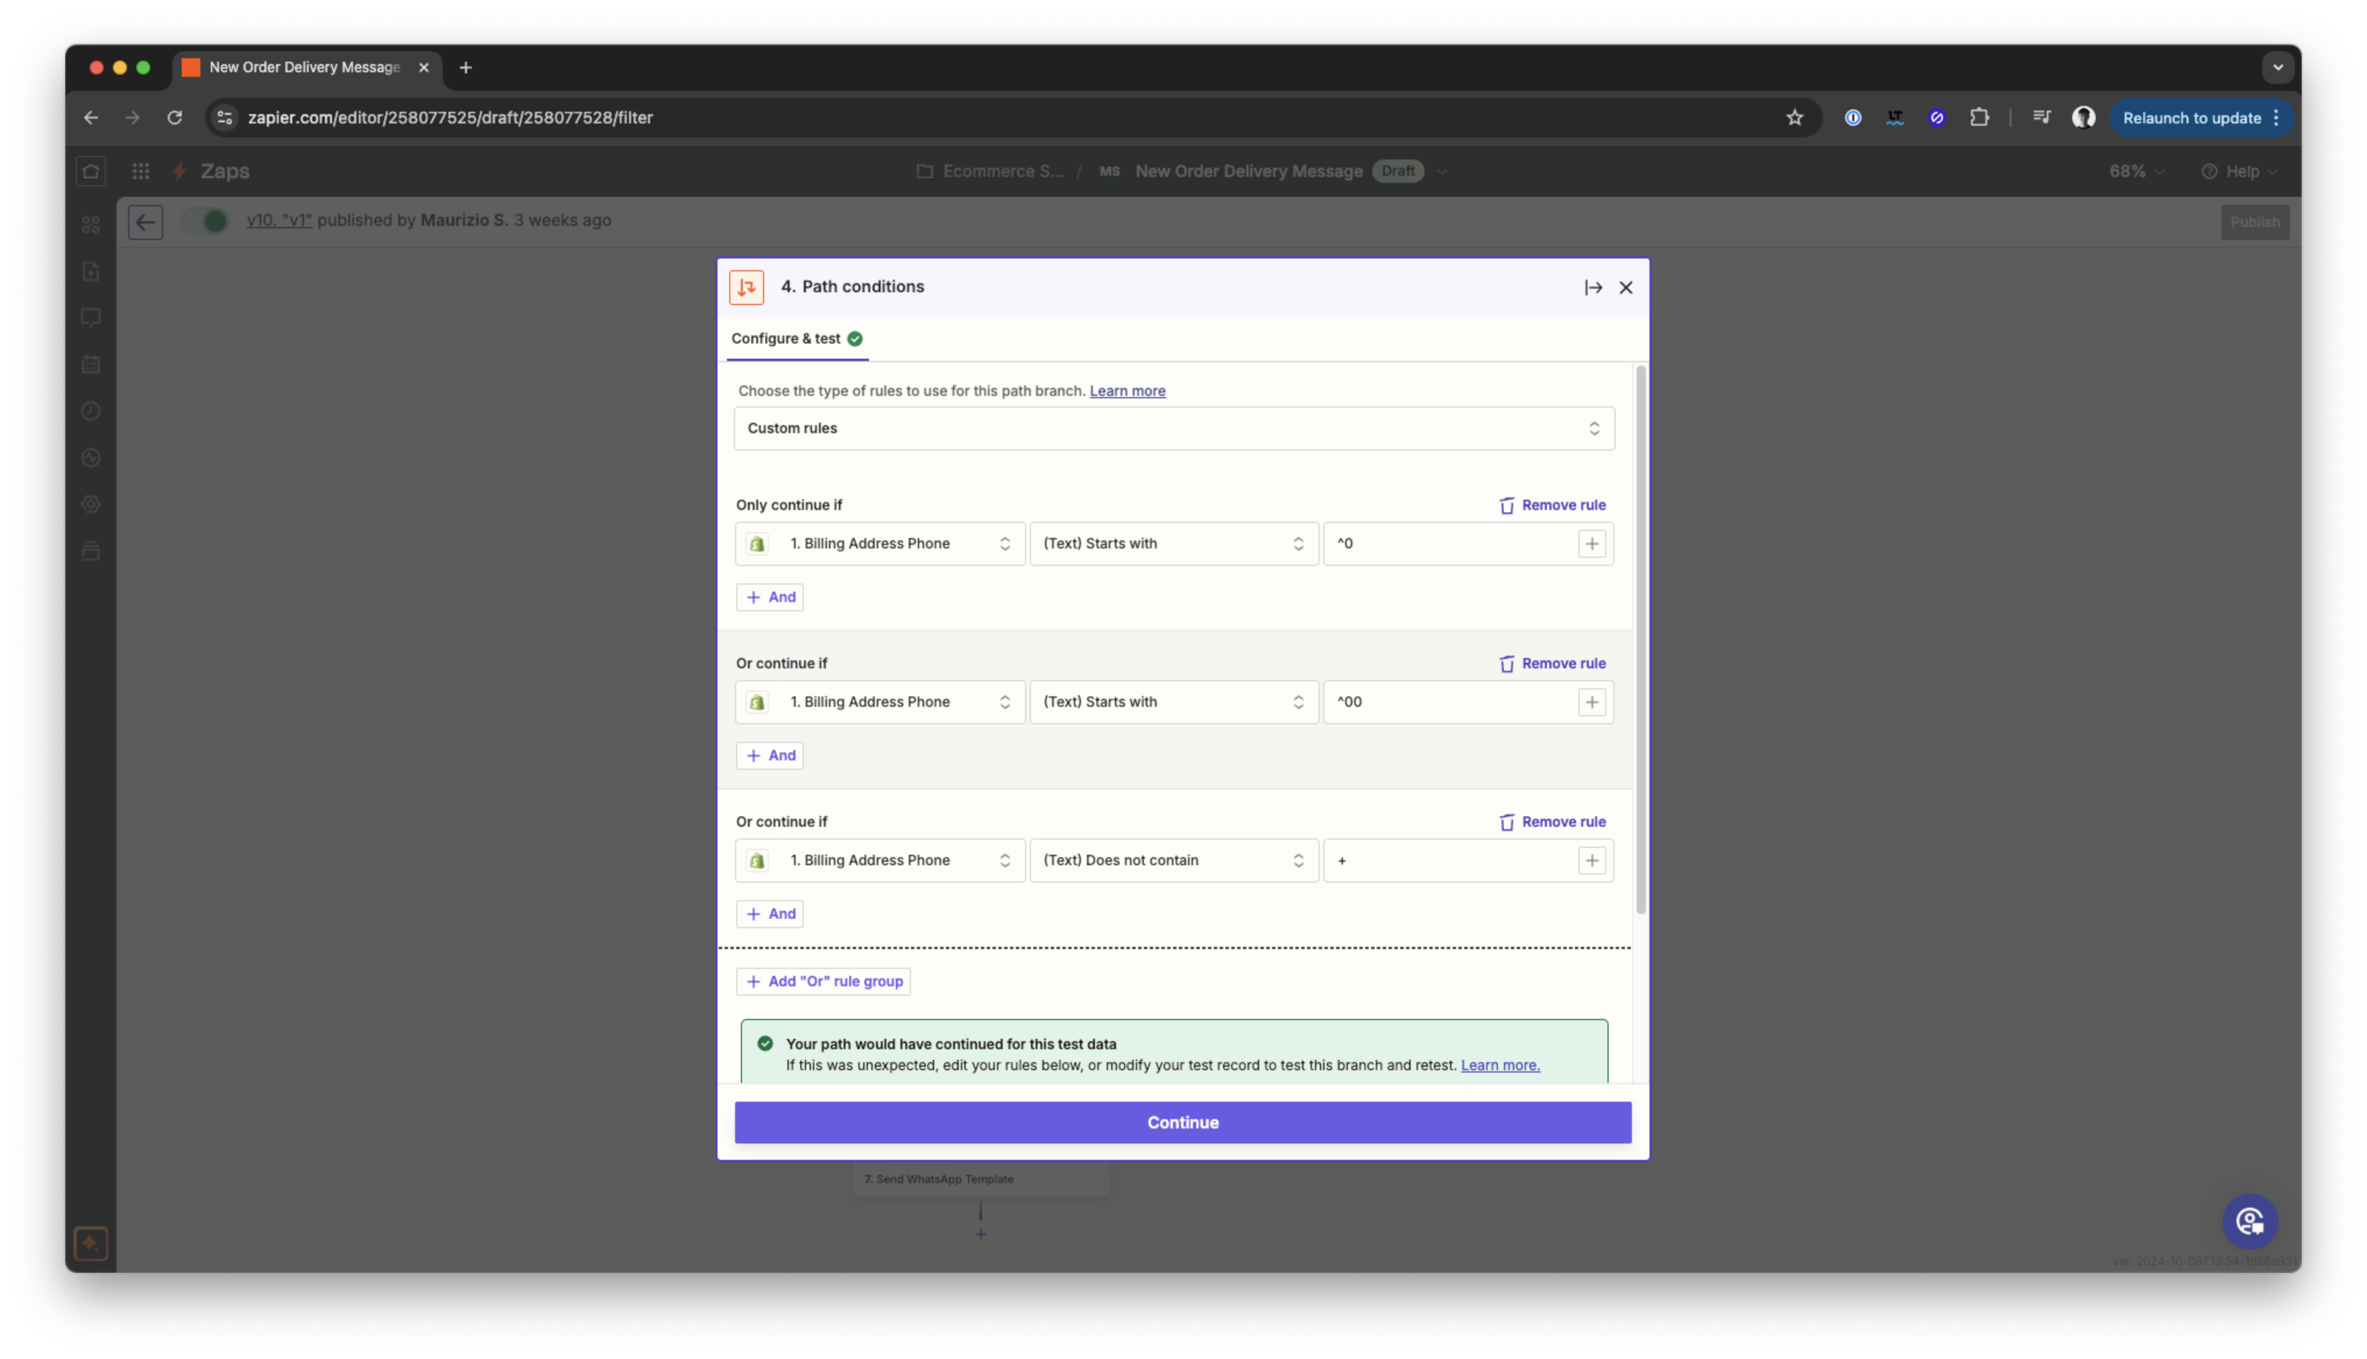This screenshot has height=1359, width=2367.
Task: Click trash icon for first Remove rule
Action: [x=1506, y=505]
